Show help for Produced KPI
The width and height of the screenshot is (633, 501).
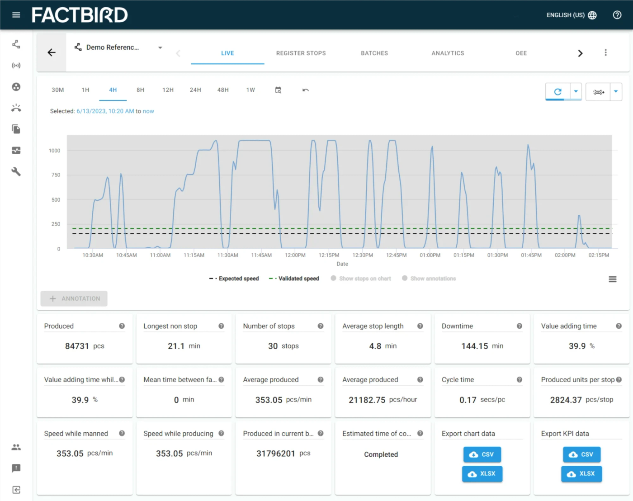(122, 326)
